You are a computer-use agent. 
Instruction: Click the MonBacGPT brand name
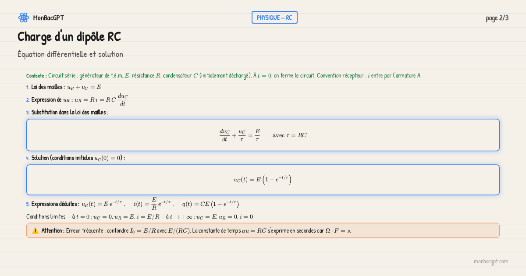point(48,18)
